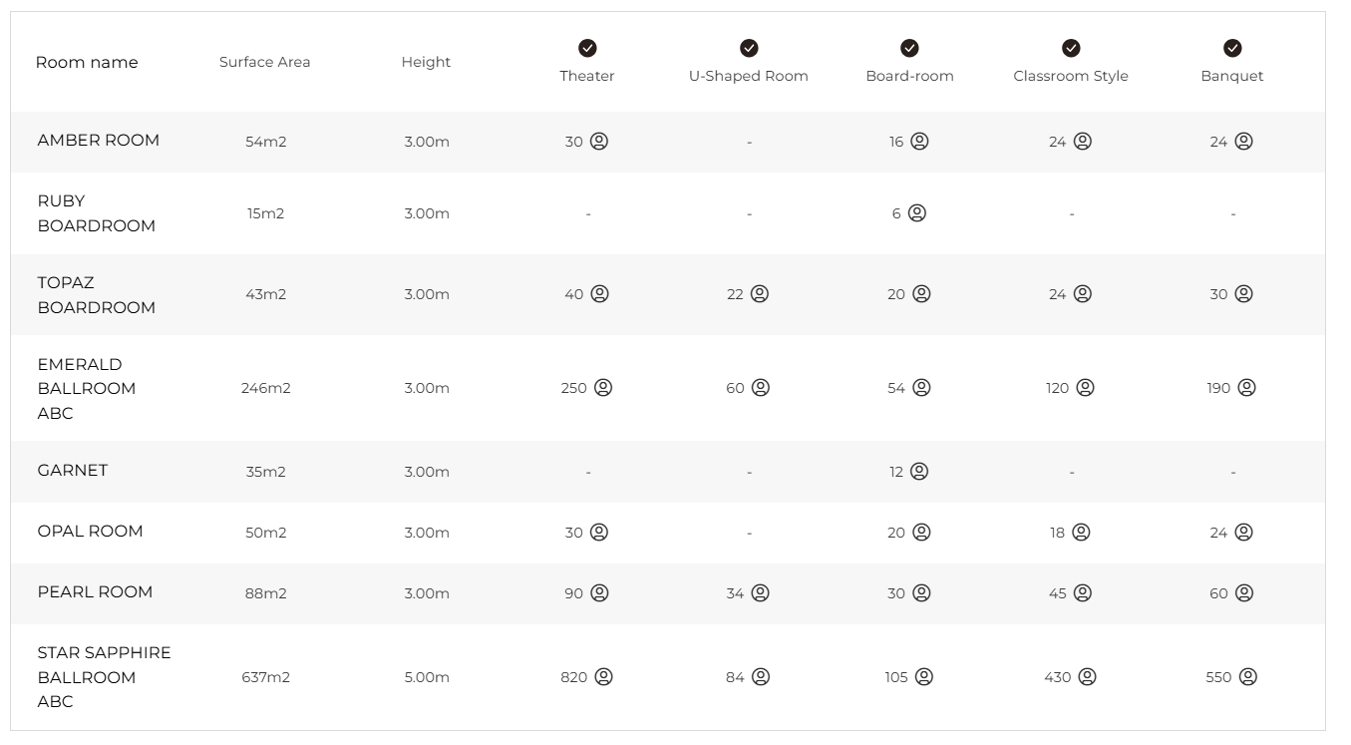This screenshot has height=745, width=1351.
Task: Click person icon next to Garnet's 12
Action: click(919, 472)
